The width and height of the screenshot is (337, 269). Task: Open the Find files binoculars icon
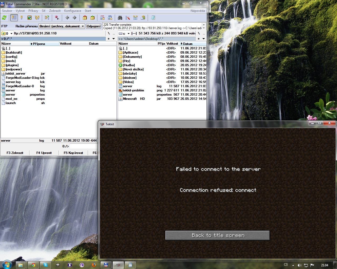(x=120, y=18)
